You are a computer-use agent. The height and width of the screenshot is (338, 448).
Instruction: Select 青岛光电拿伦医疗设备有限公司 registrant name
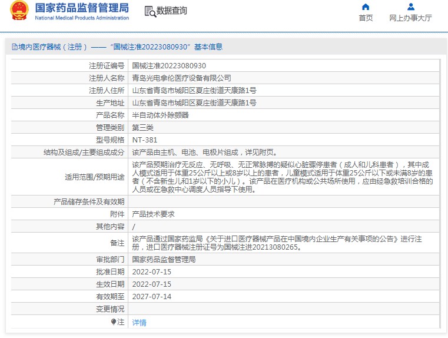(181, 78)
